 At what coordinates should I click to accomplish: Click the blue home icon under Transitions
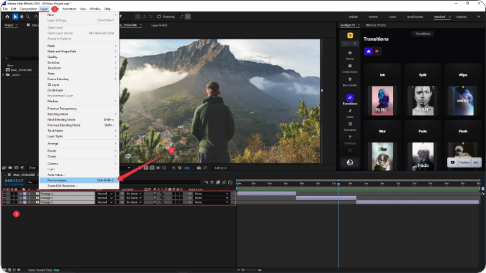click(368, 51)
